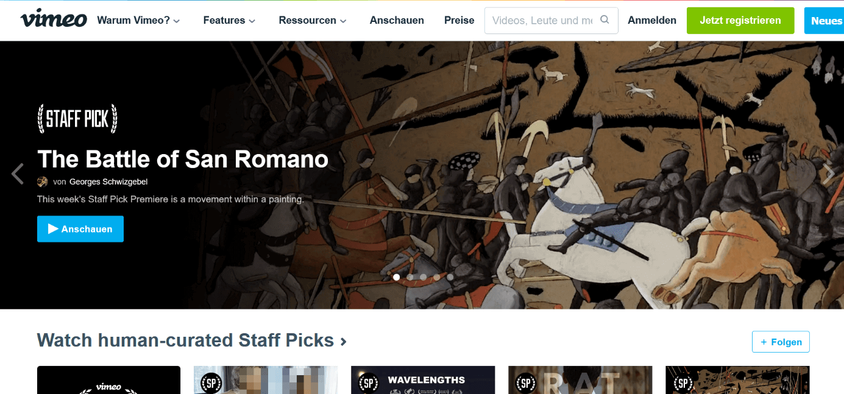Click the green Jetzt registrieren button
The height and width of the screenshot is (394, 844).
pos(740,20)
